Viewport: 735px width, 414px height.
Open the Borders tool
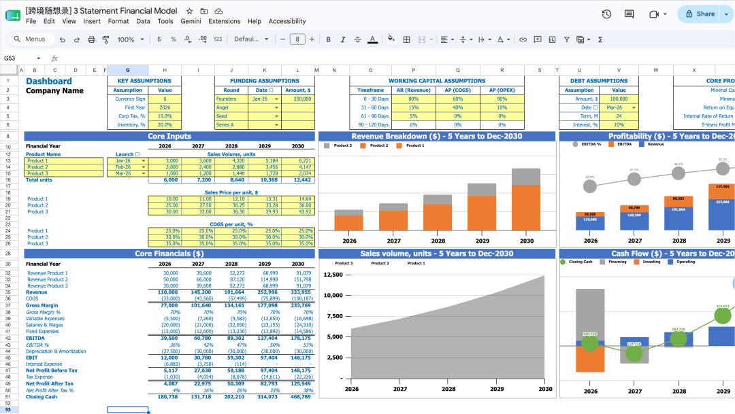[407, 40]
